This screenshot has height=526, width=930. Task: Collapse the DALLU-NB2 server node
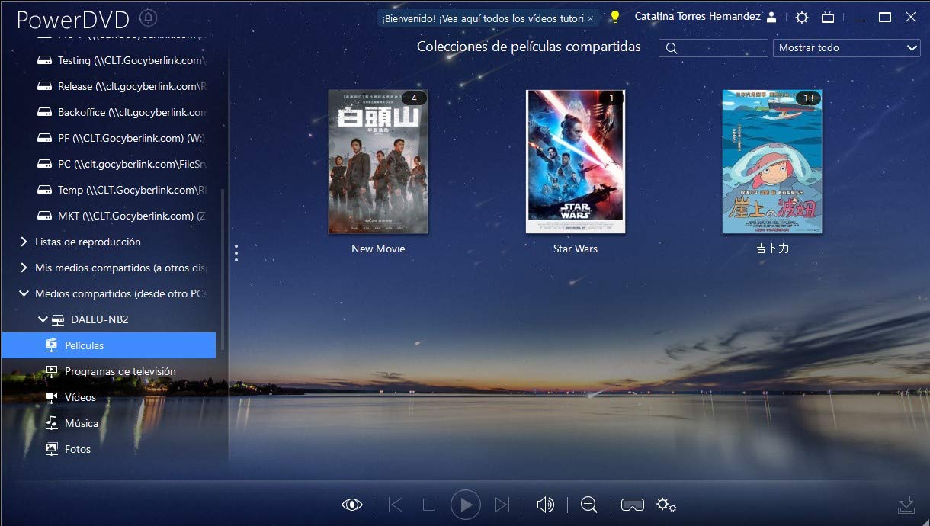click(x=43, y=319)
